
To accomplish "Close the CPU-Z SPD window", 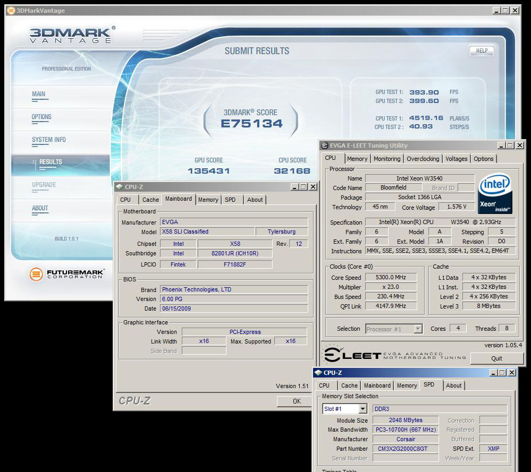I will coord(512,373).
